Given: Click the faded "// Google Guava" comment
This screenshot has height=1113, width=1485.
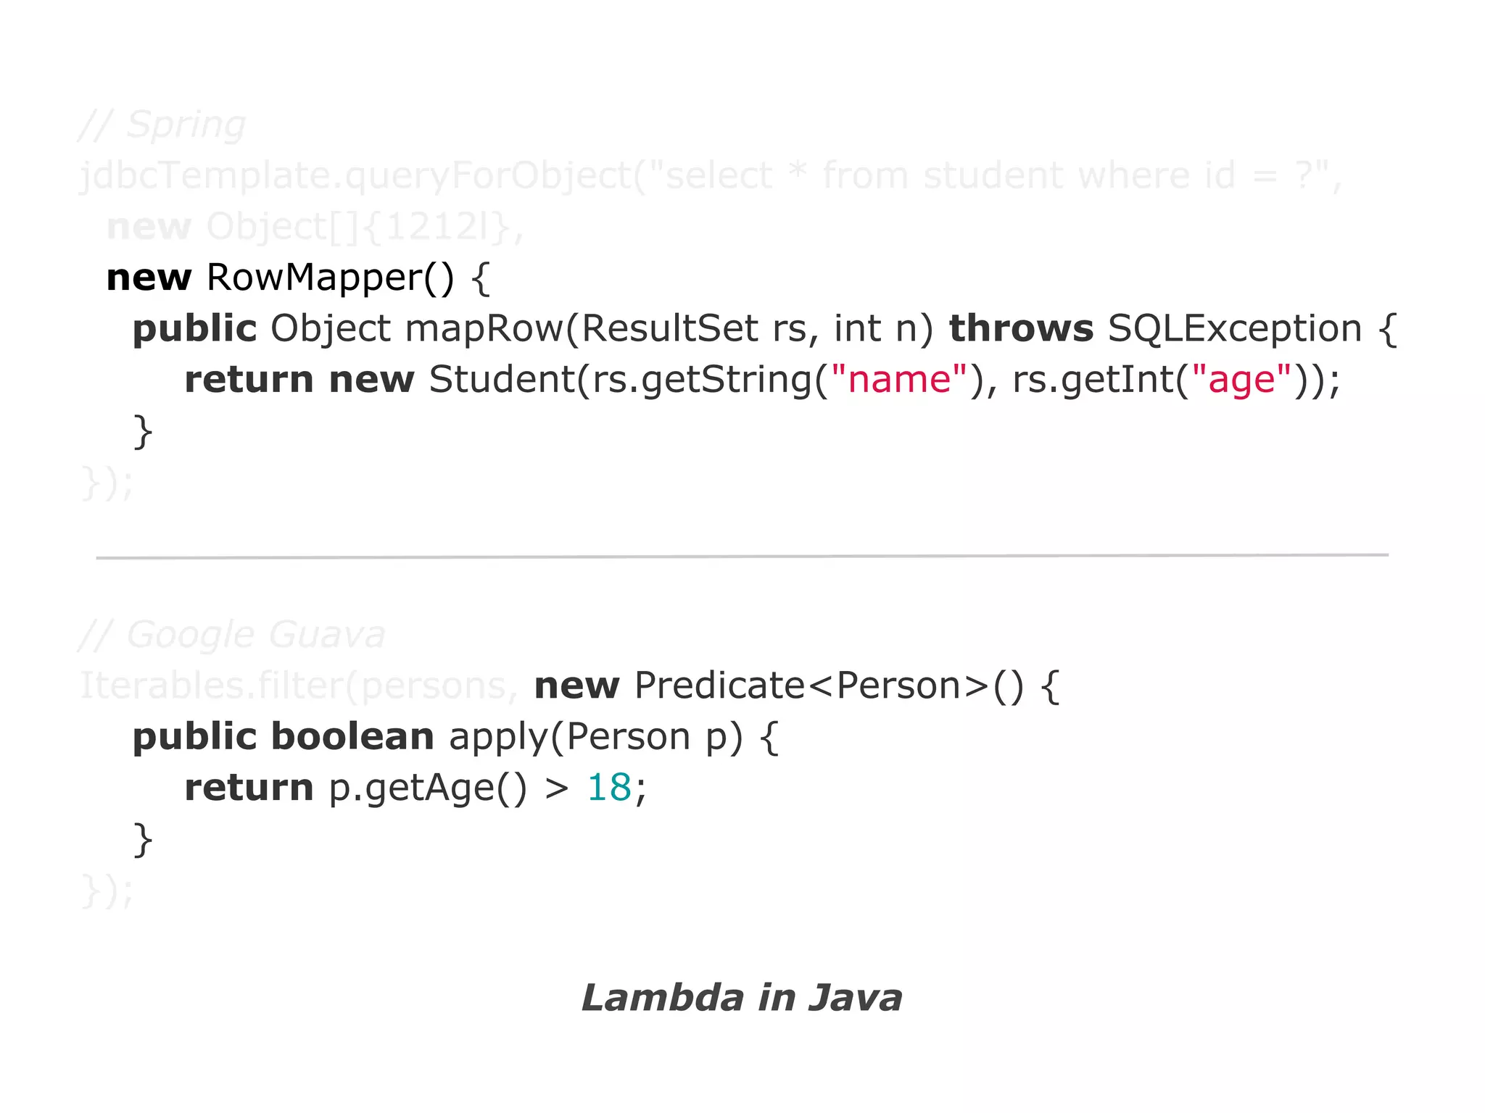Looking at the screenshot, I should point(232,635).
